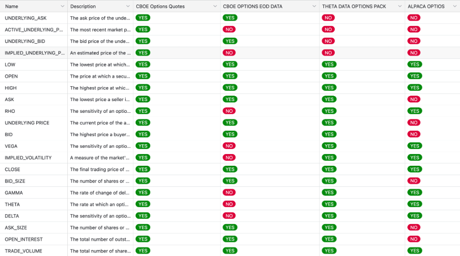Click the ASK row's ALPACA NO badge
Screen dimensions: 460x256
coord(414,100)
